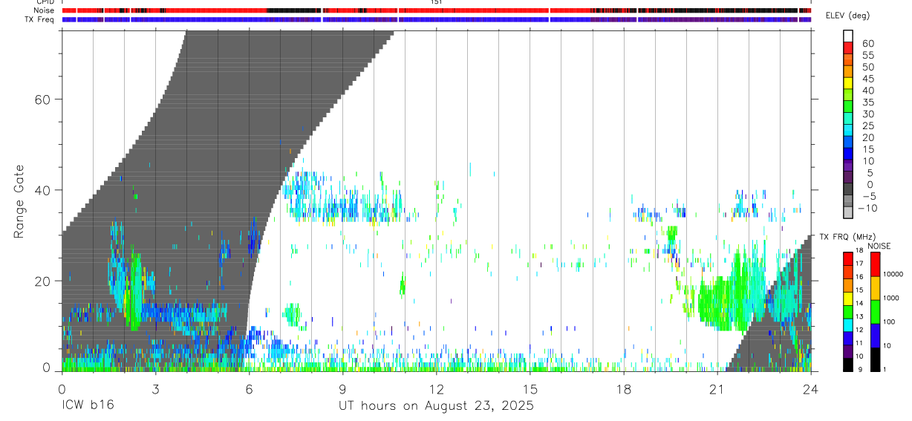Click the 'NOISE' colorbar title
912x421 pixels.
879,246
